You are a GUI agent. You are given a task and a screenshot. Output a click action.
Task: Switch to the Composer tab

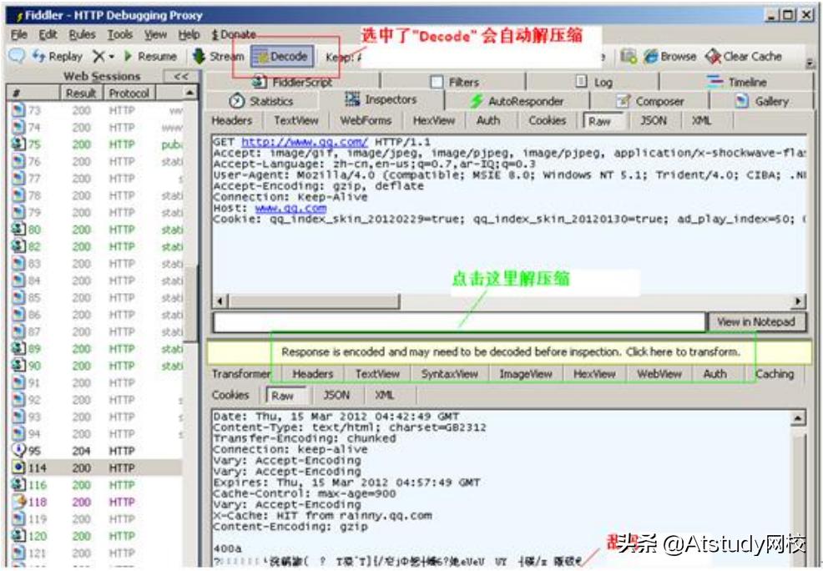(x=649, y=101)
